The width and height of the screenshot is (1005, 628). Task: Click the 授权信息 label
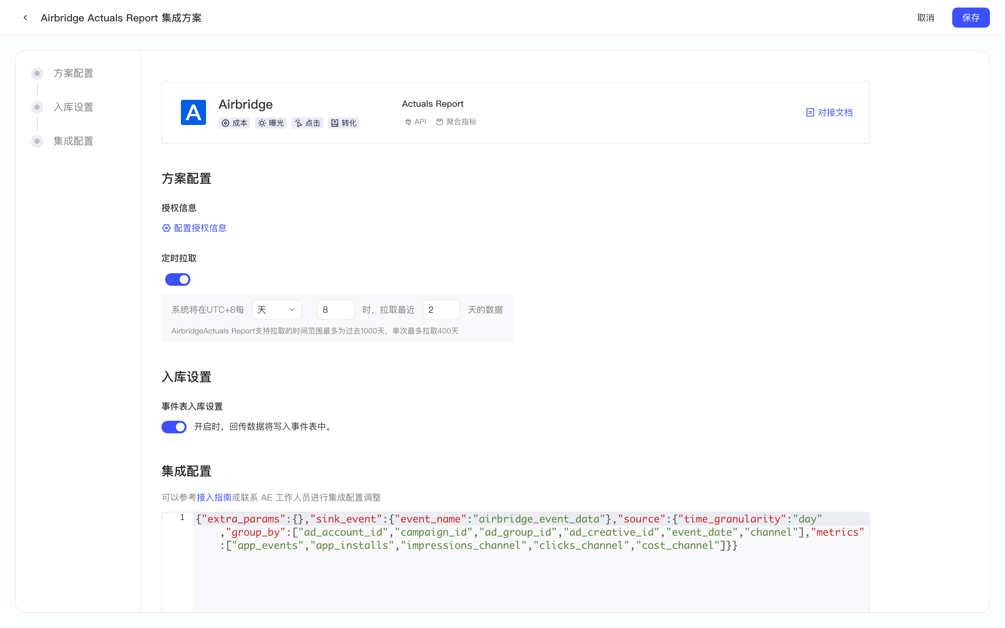tap(179, 208)
